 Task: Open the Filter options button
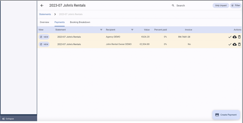(236, 5)
